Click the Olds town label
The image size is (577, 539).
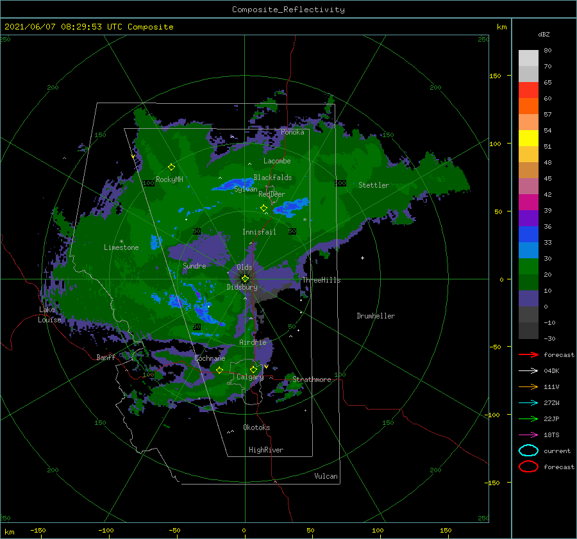click(x=244, y=267)
